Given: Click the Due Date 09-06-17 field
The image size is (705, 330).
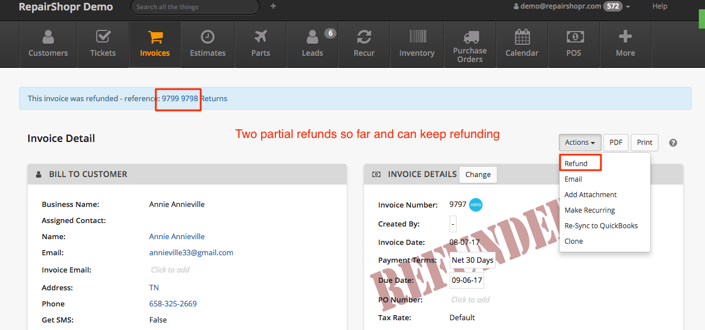Looking at the screenshot, I should [x=466, y=281].
